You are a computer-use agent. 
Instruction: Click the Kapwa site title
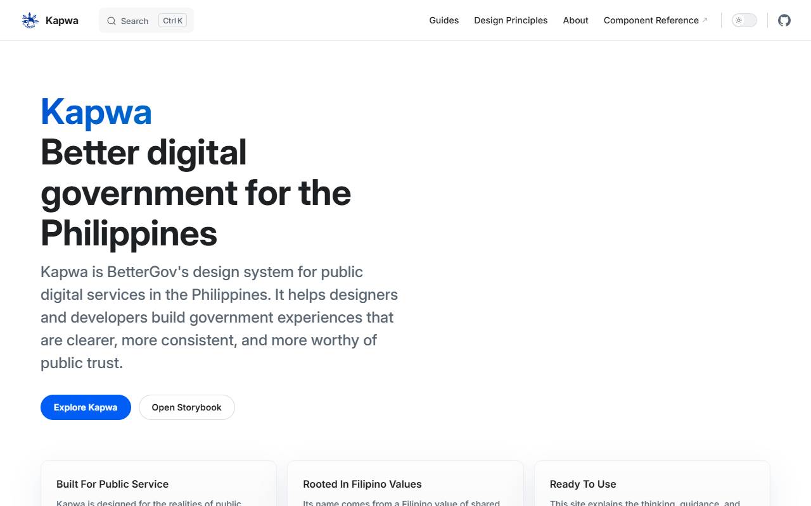62,20
